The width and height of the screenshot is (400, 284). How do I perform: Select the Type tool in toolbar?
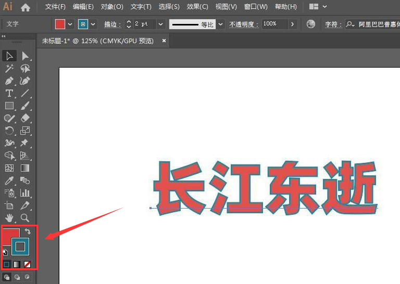(9, 93)
